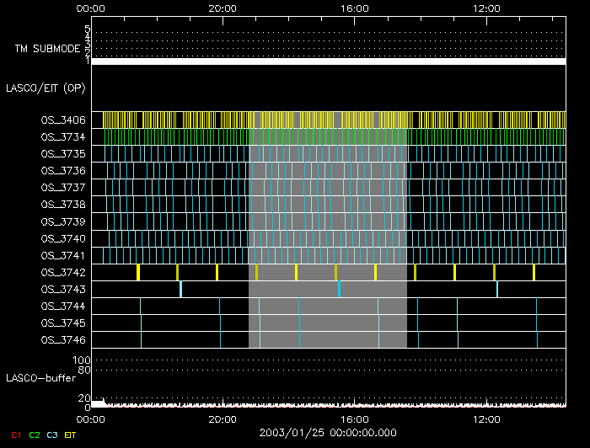Click the OS_3406 row label
The image size is (590, 448).
63,120
